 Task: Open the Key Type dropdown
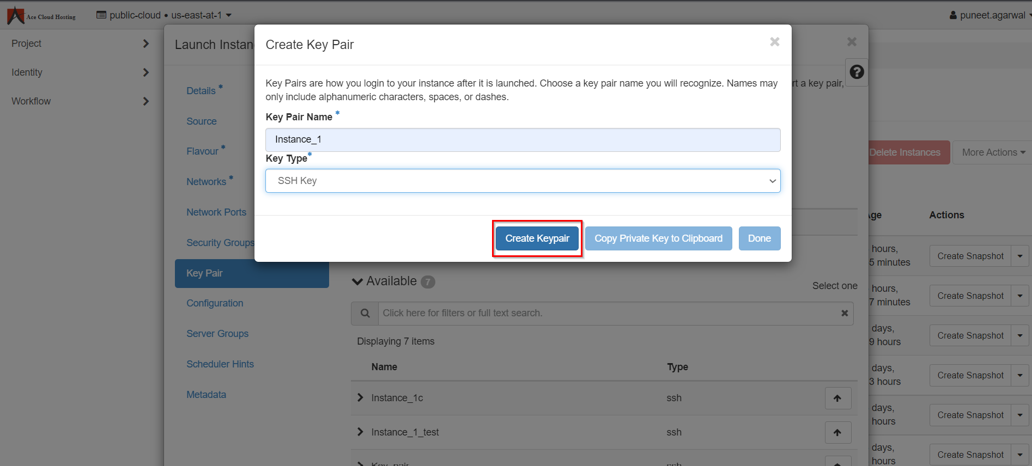(x=523, y=181)
